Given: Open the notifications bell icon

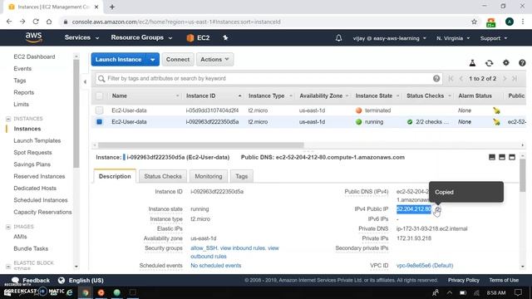Looking at the screenshot, I should click(338, 38).
